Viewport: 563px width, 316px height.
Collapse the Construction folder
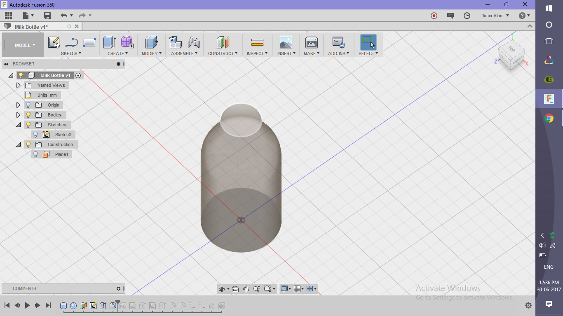point(18,144)
